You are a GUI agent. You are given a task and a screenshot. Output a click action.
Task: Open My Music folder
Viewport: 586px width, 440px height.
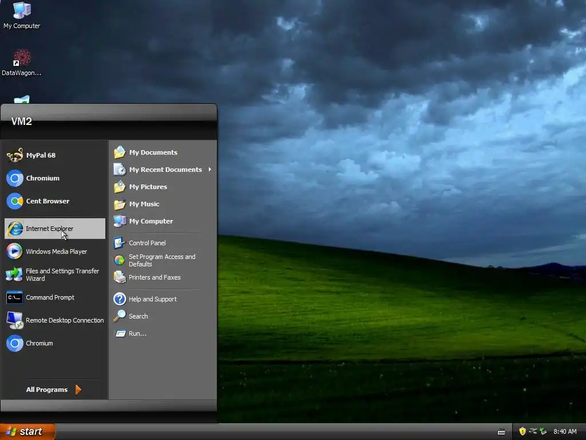point(163,204)
